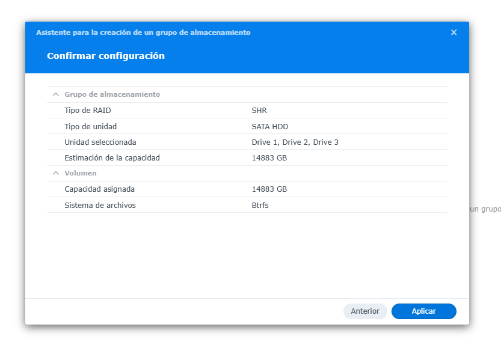Viewport: 501px width, 345px height.
Task: Click the Btrfs file system value
Action: tap(260, 206)
